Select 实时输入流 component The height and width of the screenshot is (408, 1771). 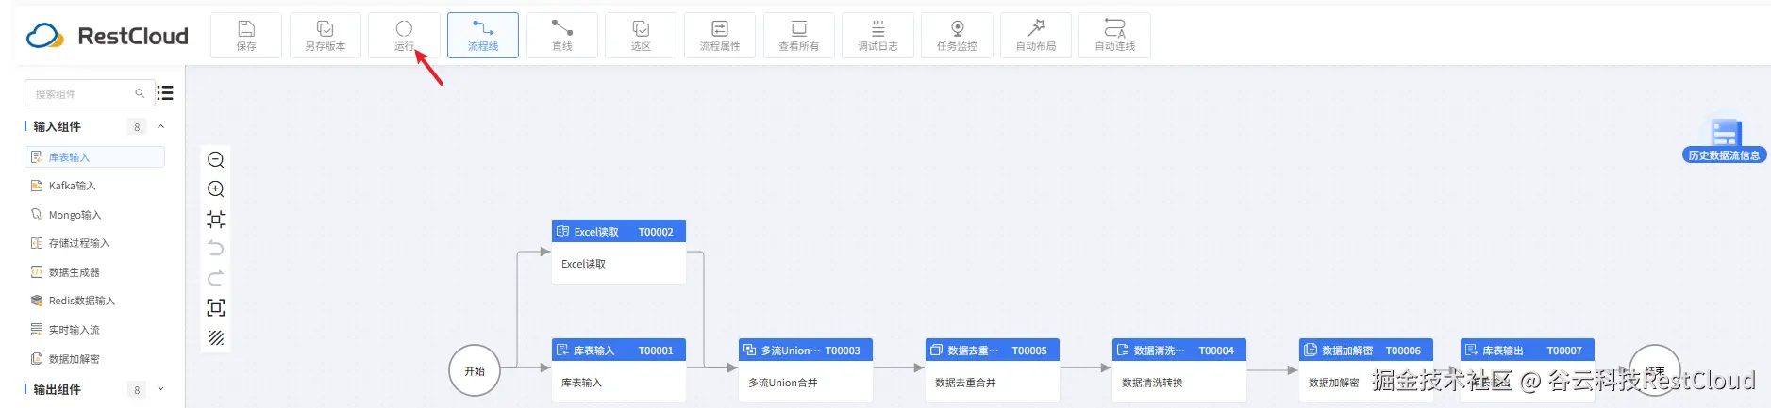pos(94,330)
